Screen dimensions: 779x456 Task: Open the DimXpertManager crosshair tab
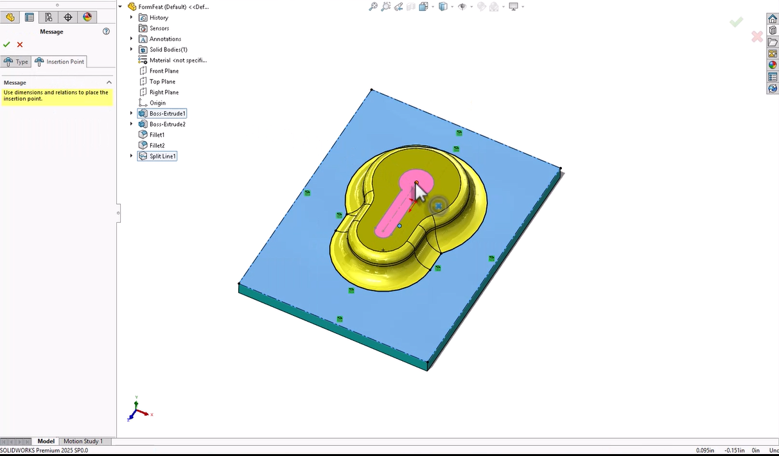pyautogui.click(x=68, y=17)
